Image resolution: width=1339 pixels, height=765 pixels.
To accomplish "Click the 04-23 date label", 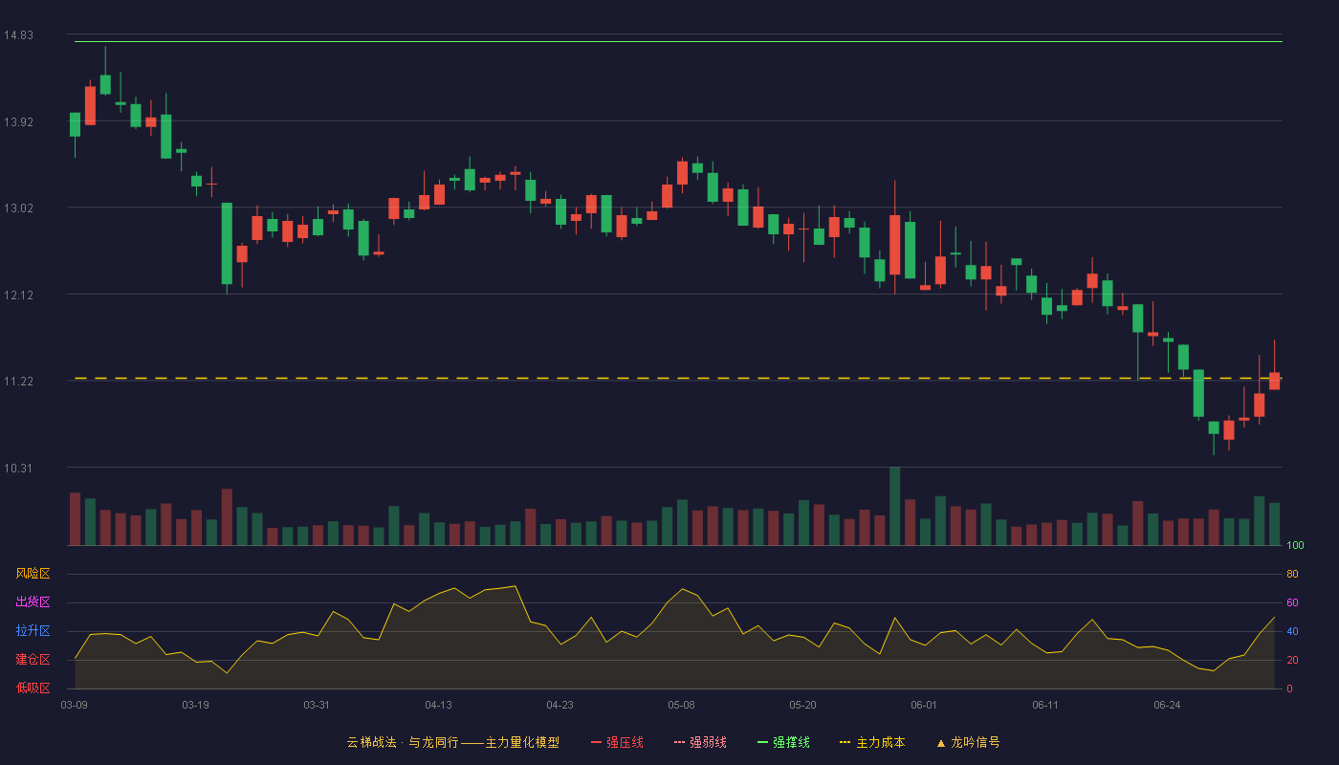I will 560,705.
